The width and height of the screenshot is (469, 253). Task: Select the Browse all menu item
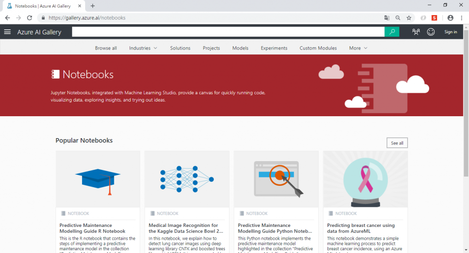106,48
